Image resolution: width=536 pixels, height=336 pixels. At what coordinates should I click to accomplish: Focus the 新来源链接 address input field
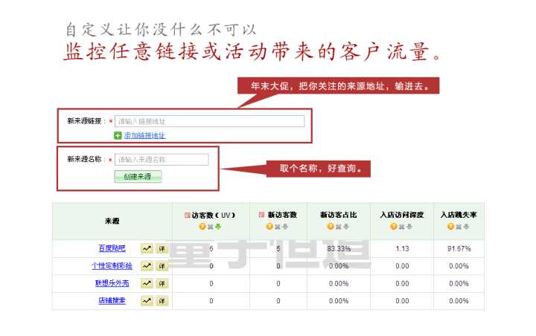209,121
